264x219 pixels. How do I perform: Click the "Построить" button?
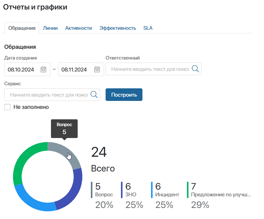click(x=124, y=94)
